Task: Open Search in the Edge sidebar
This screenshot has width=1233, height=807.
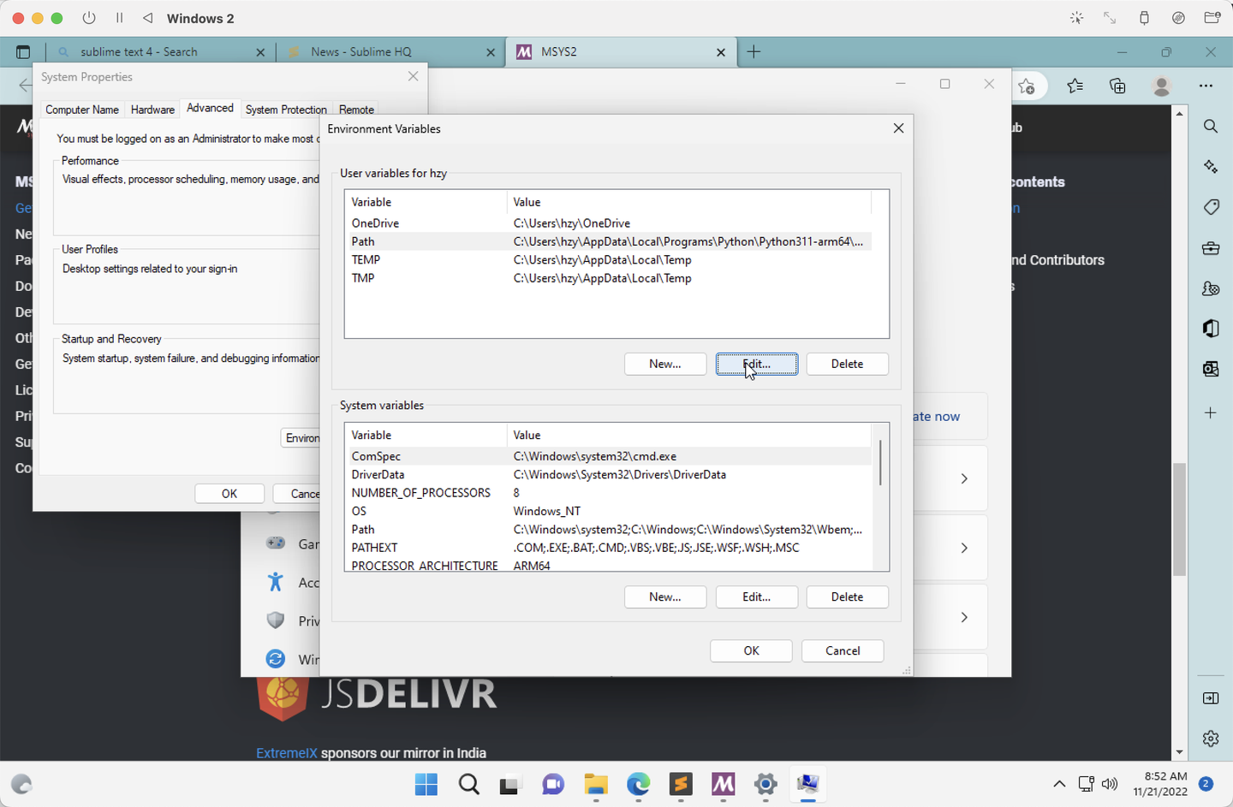Action: click(1210, 126)
